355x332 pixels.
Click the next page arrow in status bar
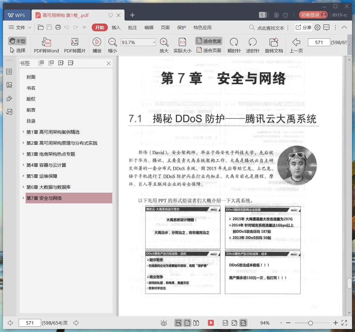[76, 323]
